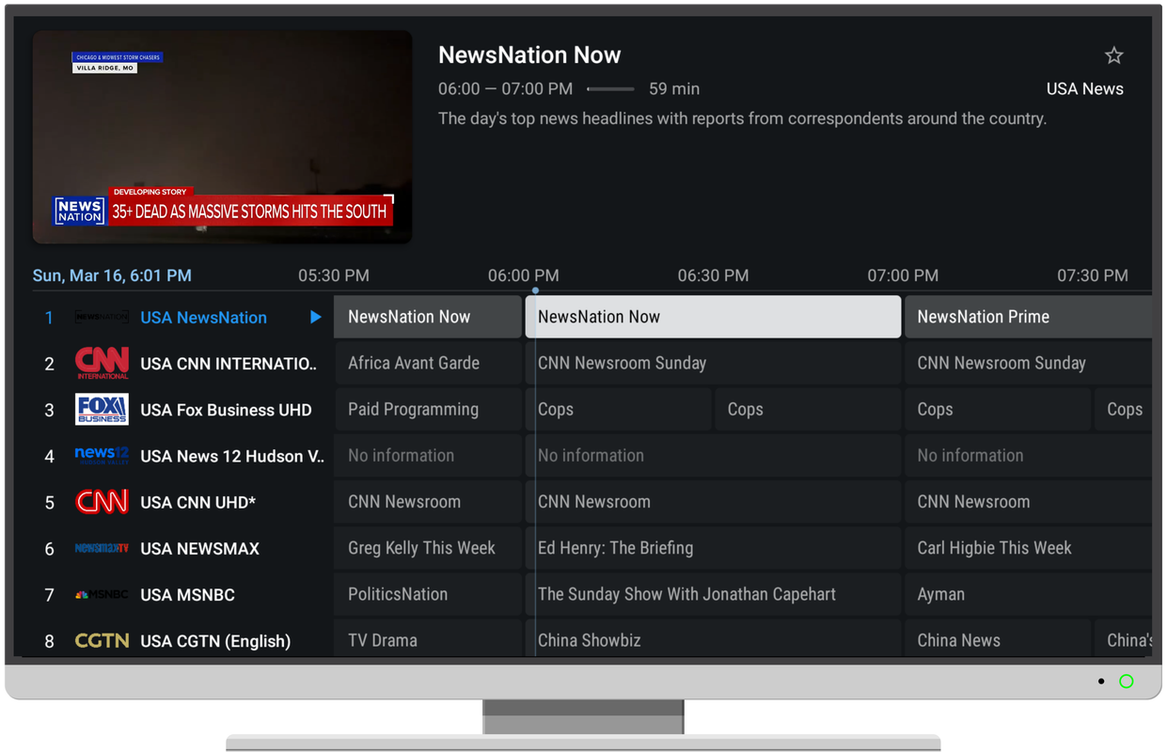Click the red CNN UHD logo

pyautogui.click(x=102, y=502)
